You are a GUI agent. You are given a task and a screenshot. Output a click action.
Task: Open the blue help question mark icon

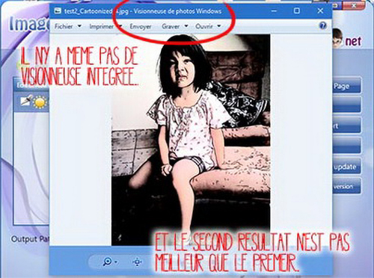click(x=322, y=25)
